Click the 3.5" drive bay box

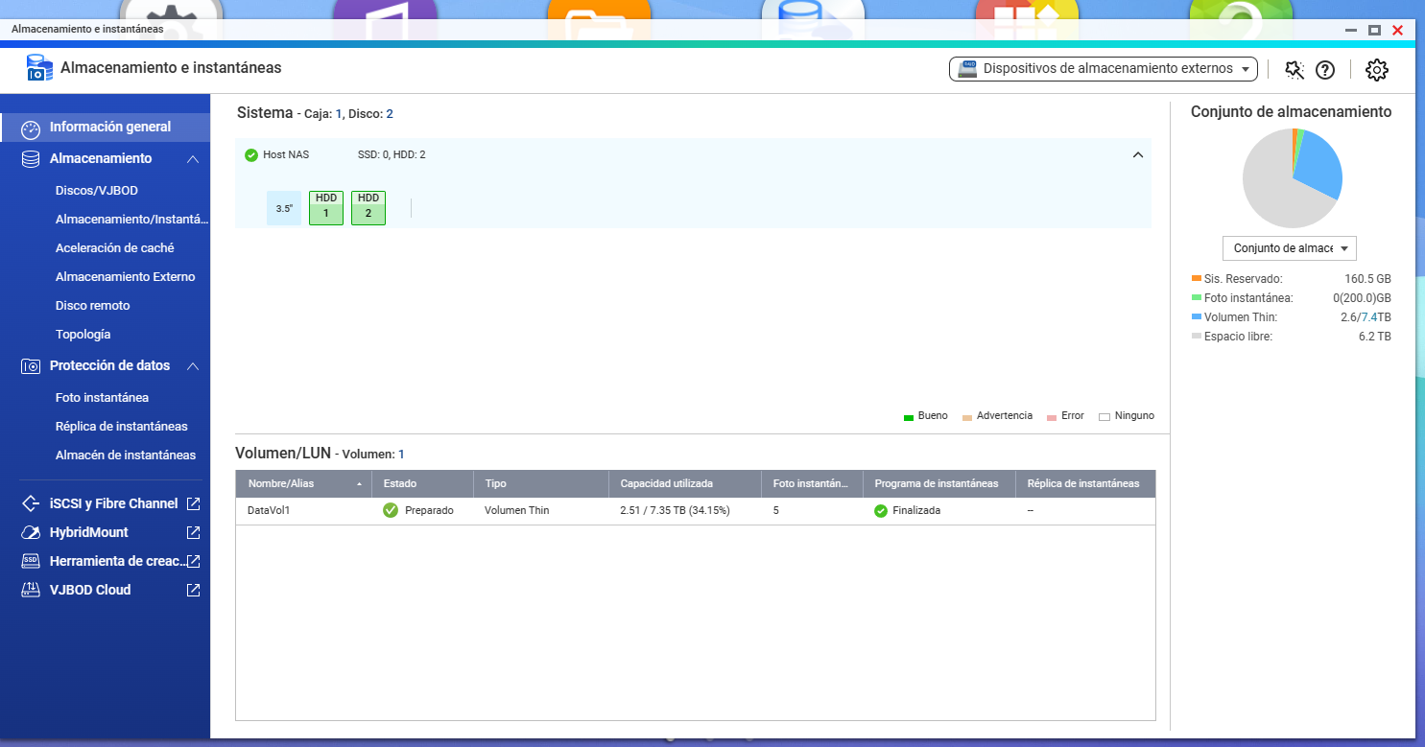(x=284, y=208)
